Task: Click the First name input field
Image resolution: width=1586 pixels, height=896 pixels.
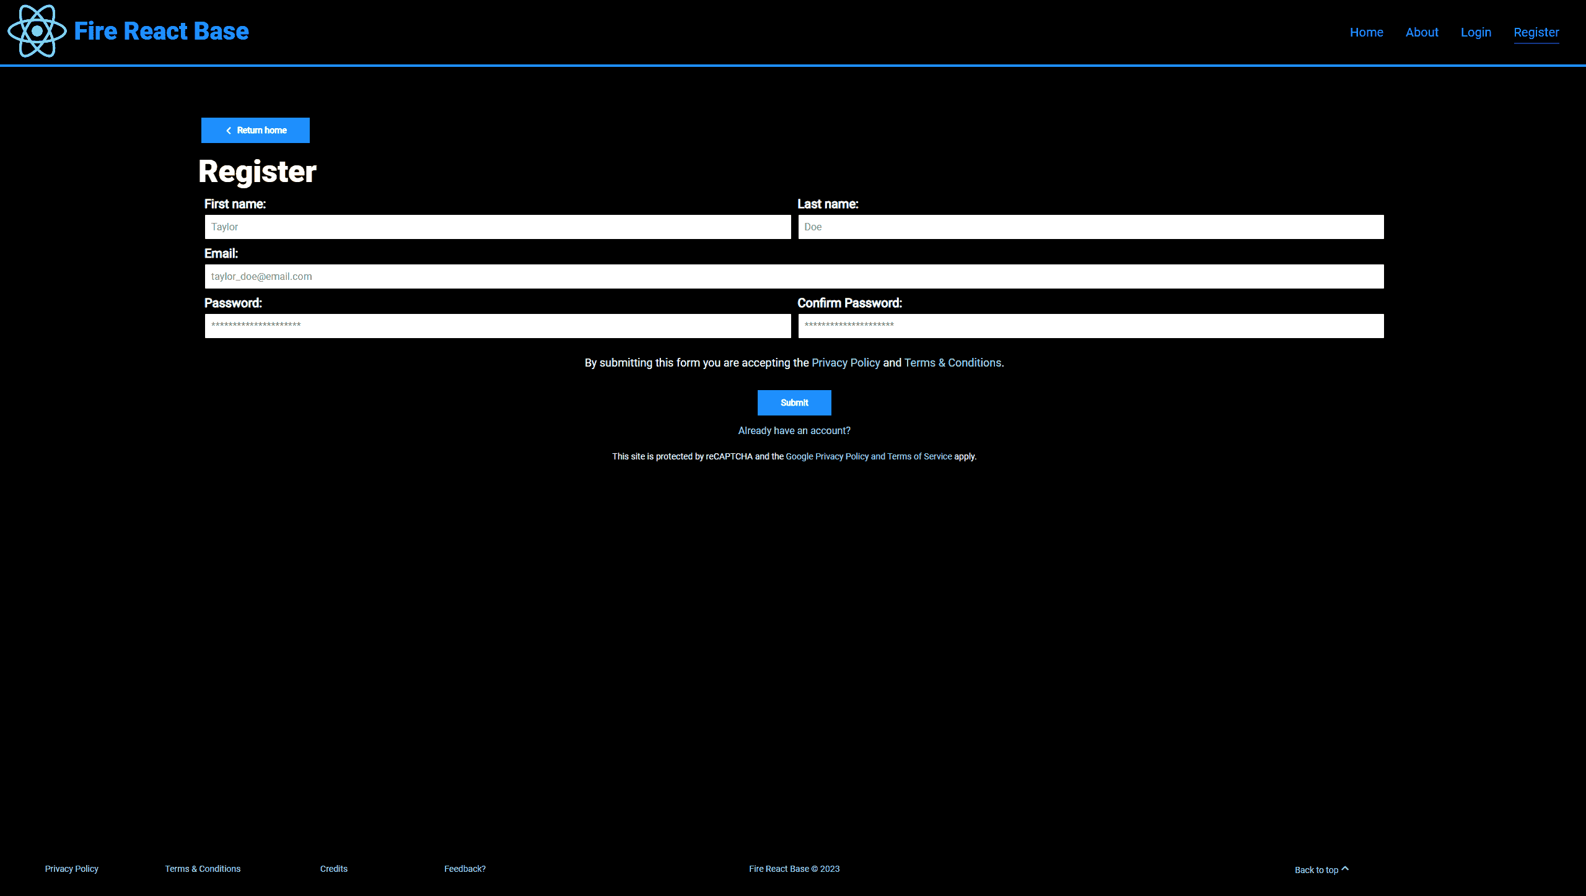Action: pos(497,227)
